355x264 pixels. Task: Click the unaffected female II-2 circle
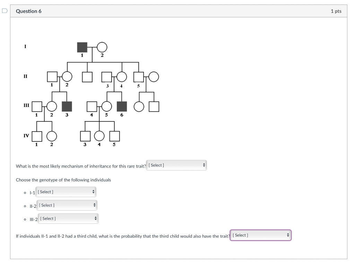pos(66,77)
